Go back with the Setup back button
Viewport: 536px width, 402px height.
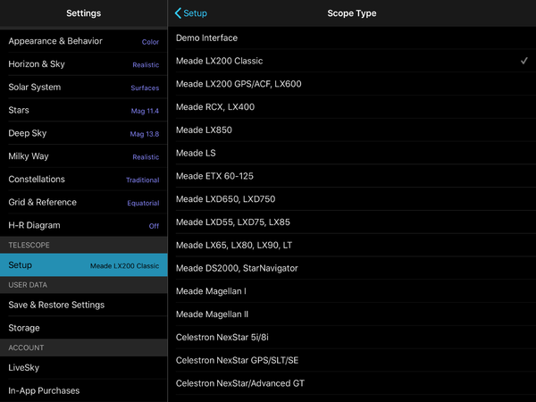[x=191, y=13]
